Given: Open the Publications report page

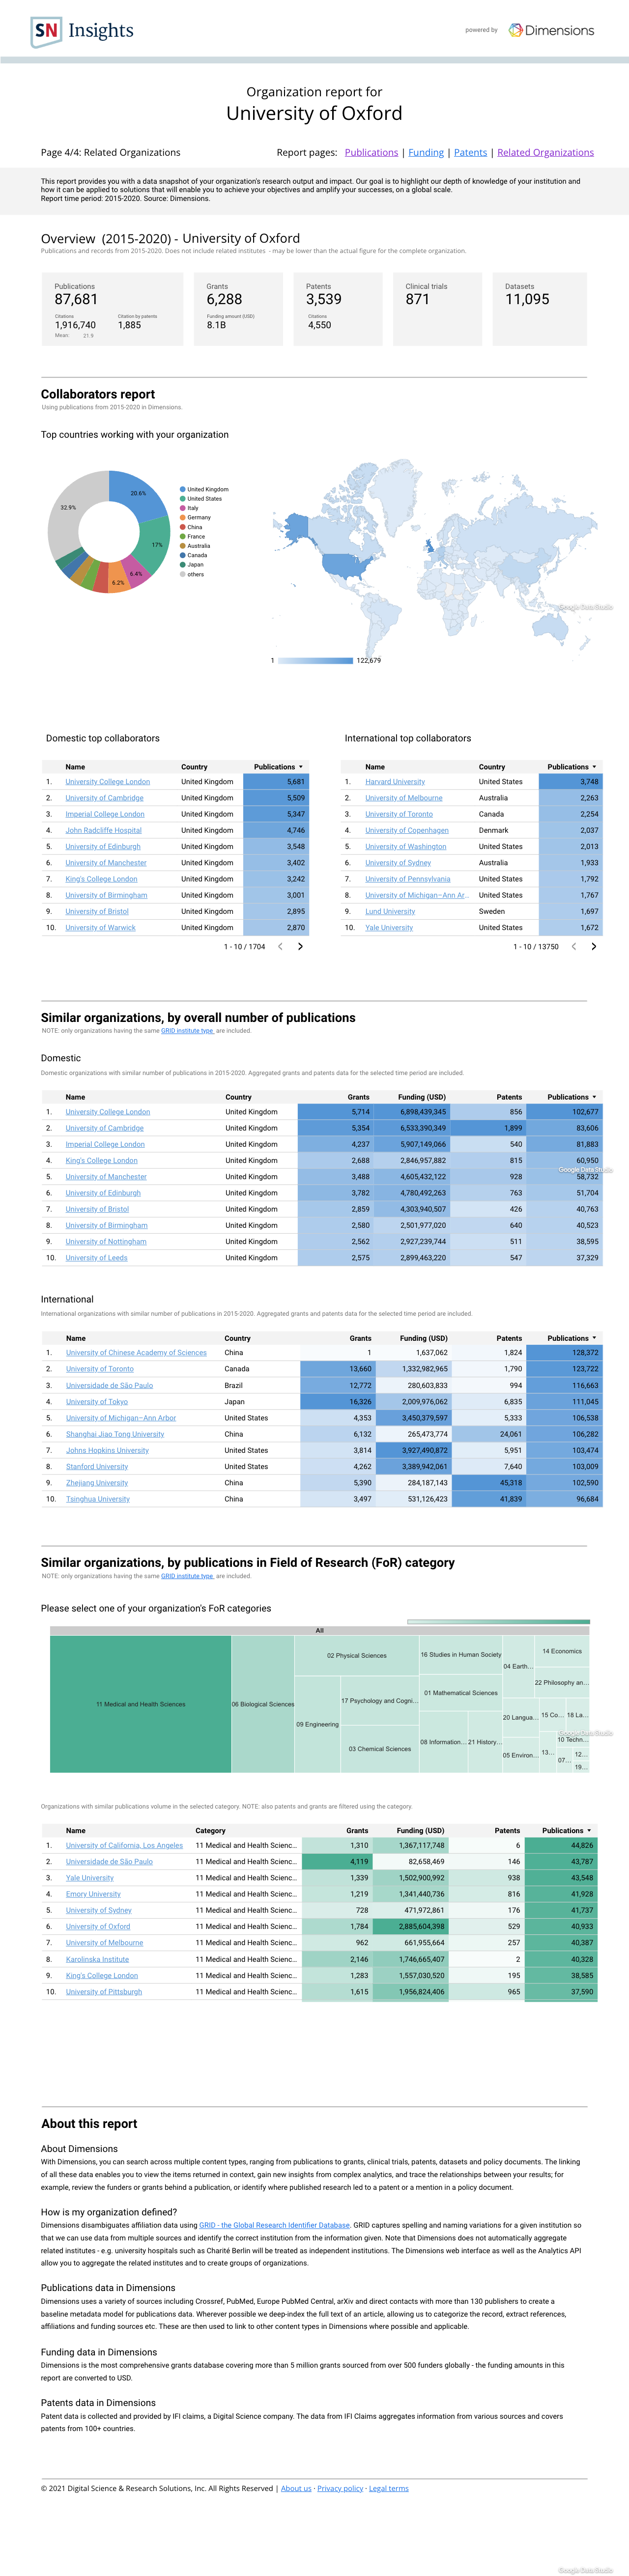Looking at the screenshot, I should pyautogui.click(x=371, y=153).
